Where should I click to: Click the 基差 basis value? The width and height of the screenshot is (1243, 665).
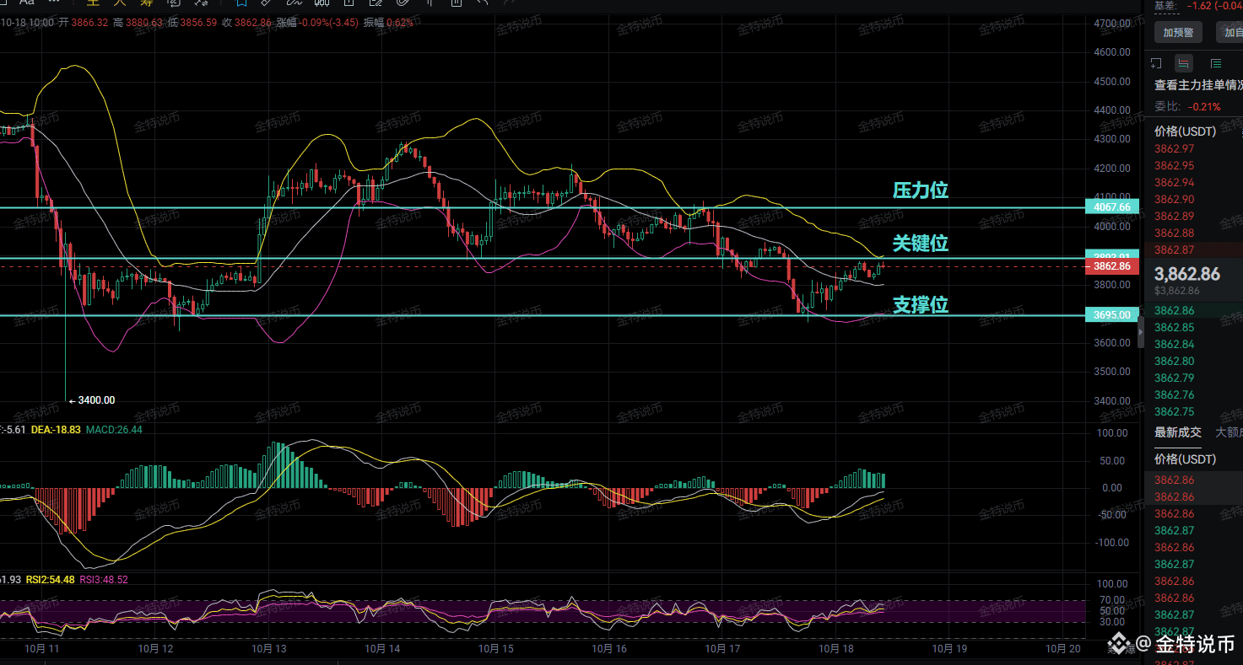(1215, 5)
